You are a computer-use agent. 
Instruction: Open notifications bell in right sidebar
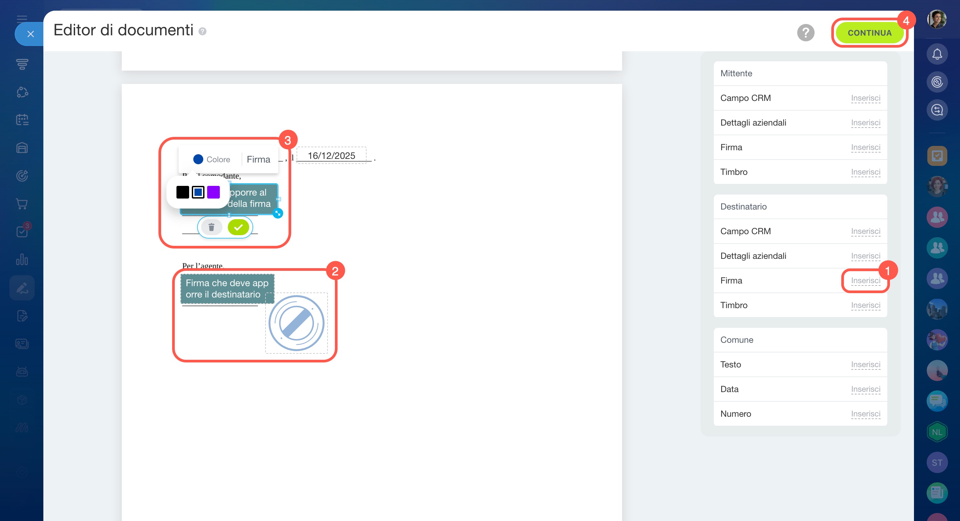937,54
